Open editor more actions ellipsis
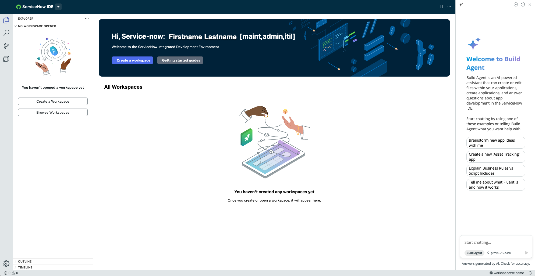 449,7
